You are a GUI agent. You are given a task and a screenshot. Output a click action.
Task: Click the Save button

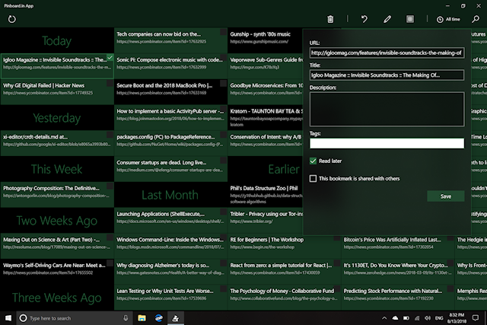(x=446, y=196)
